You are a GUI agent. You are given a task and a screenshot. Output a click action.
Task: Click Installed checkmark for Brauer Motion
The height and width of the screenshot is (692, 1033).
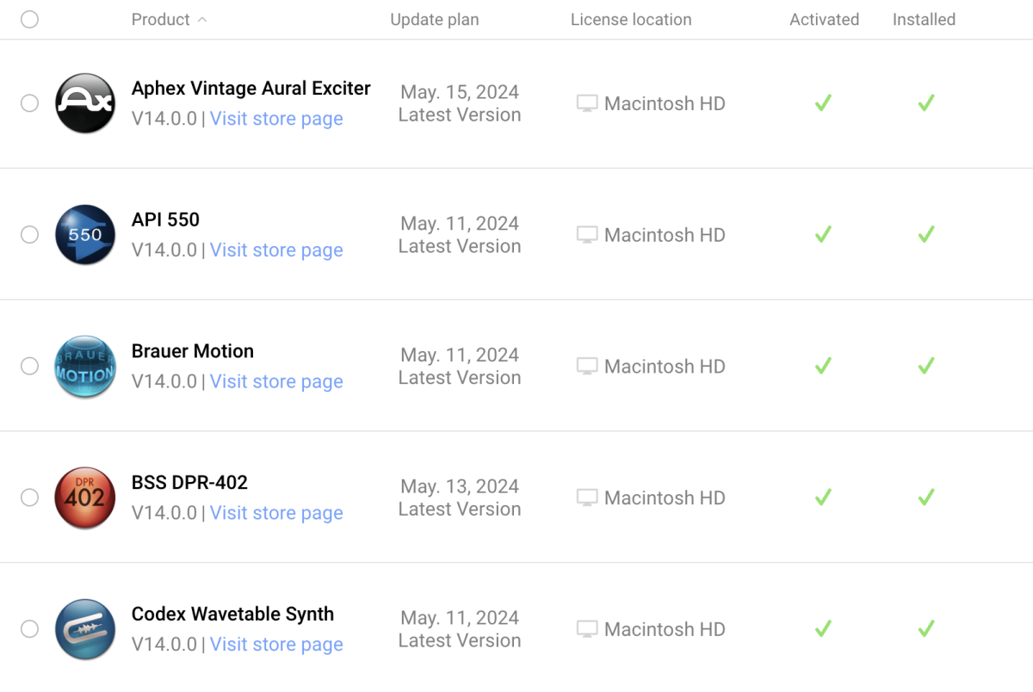pos(926,366)
